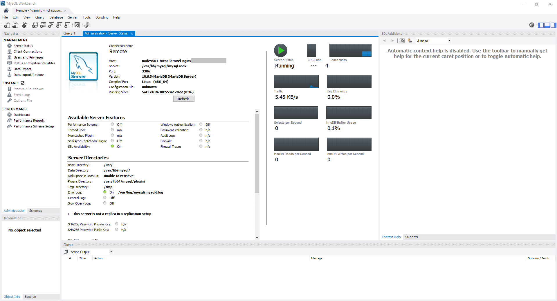
Task: Open the schema inspector icon
Action: coord(25,25)
